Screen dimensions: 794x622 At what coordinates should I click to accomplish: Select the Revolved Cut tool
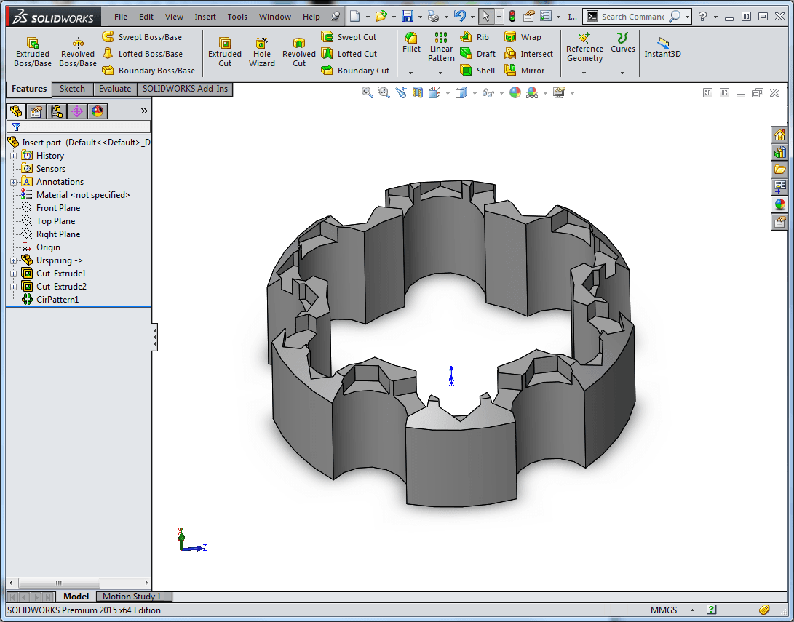pyautogui.click(x=298, y=52)
